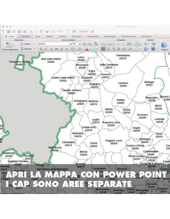Click the Cernobbio 22012 label
Image resolution: width=170 pixels, height=219 pixels.
coord(68,144)
